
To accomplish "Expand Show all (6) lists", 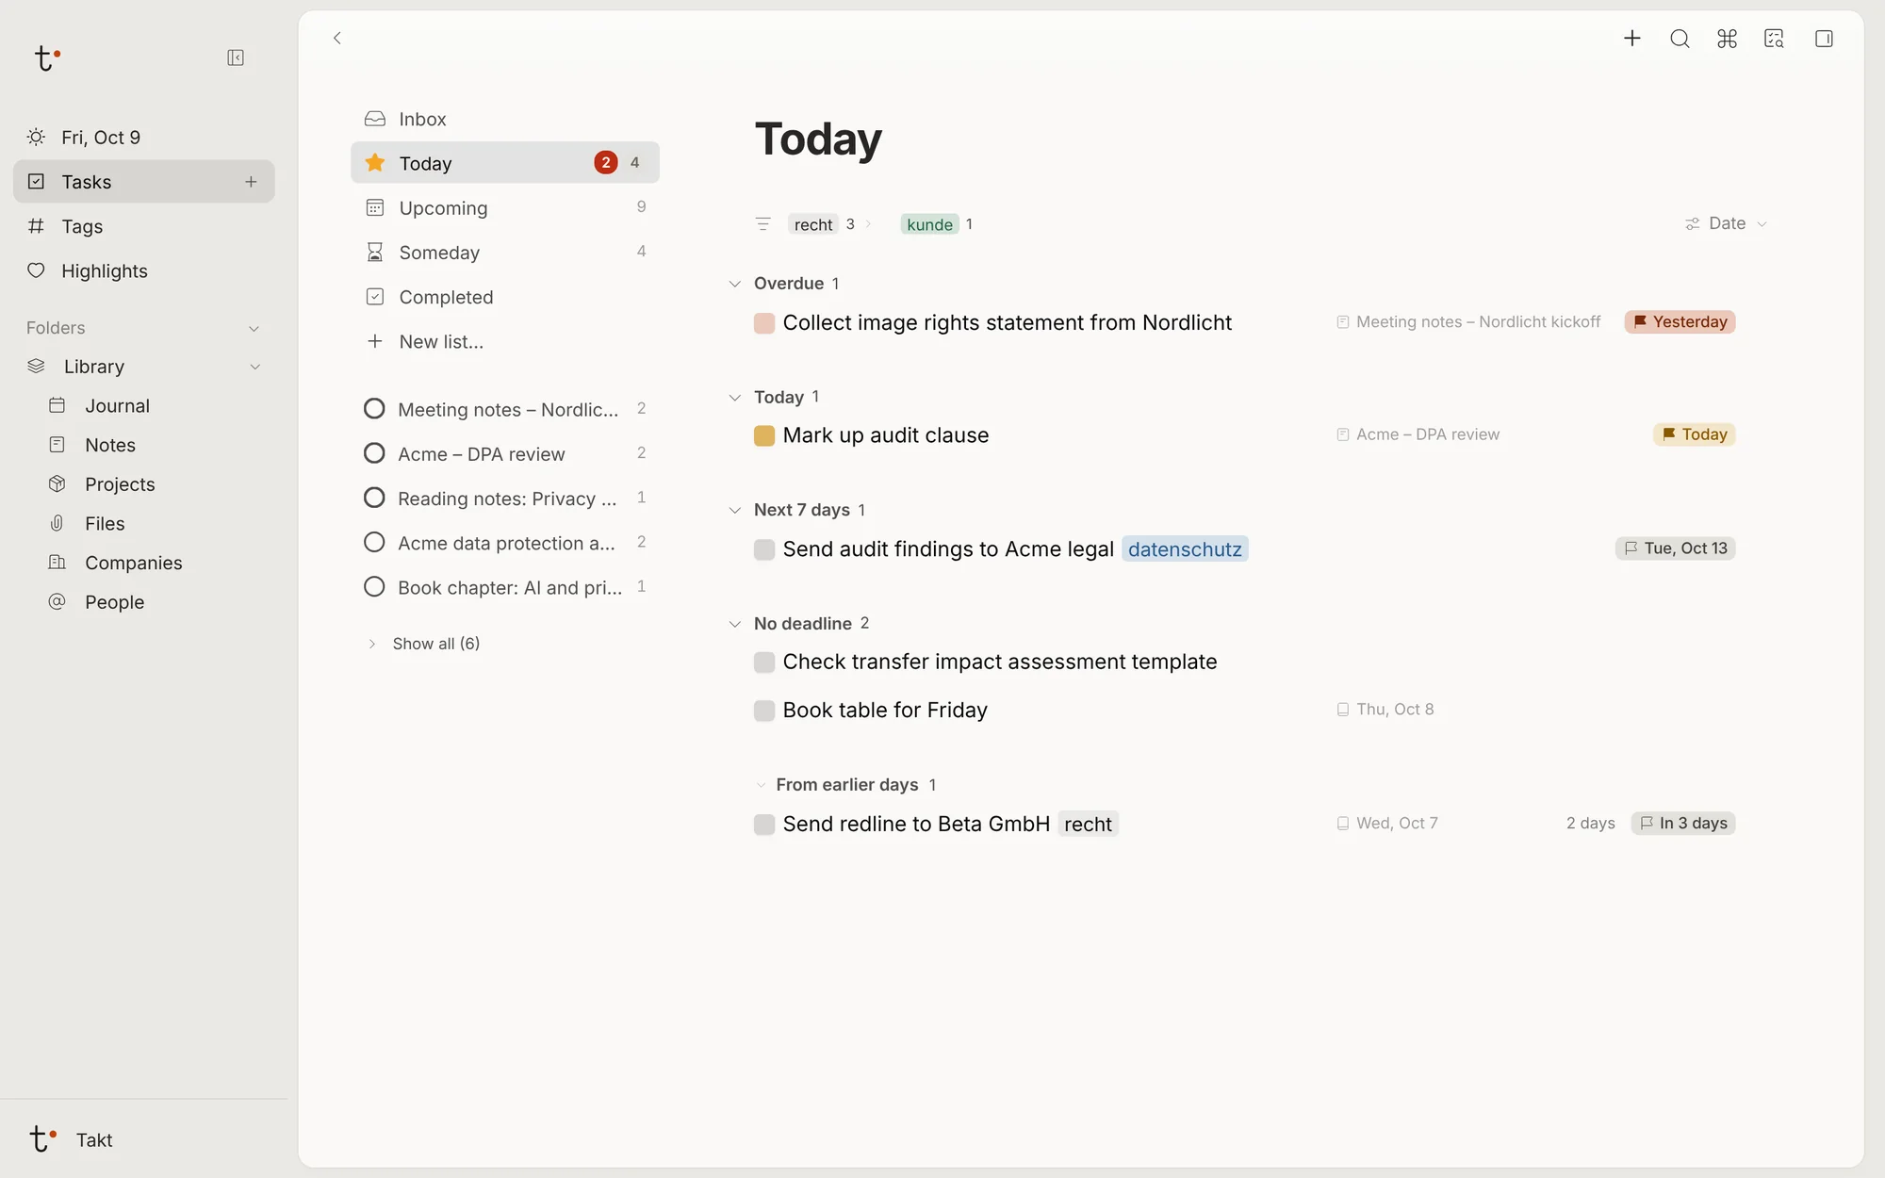I will pos(424,644).
